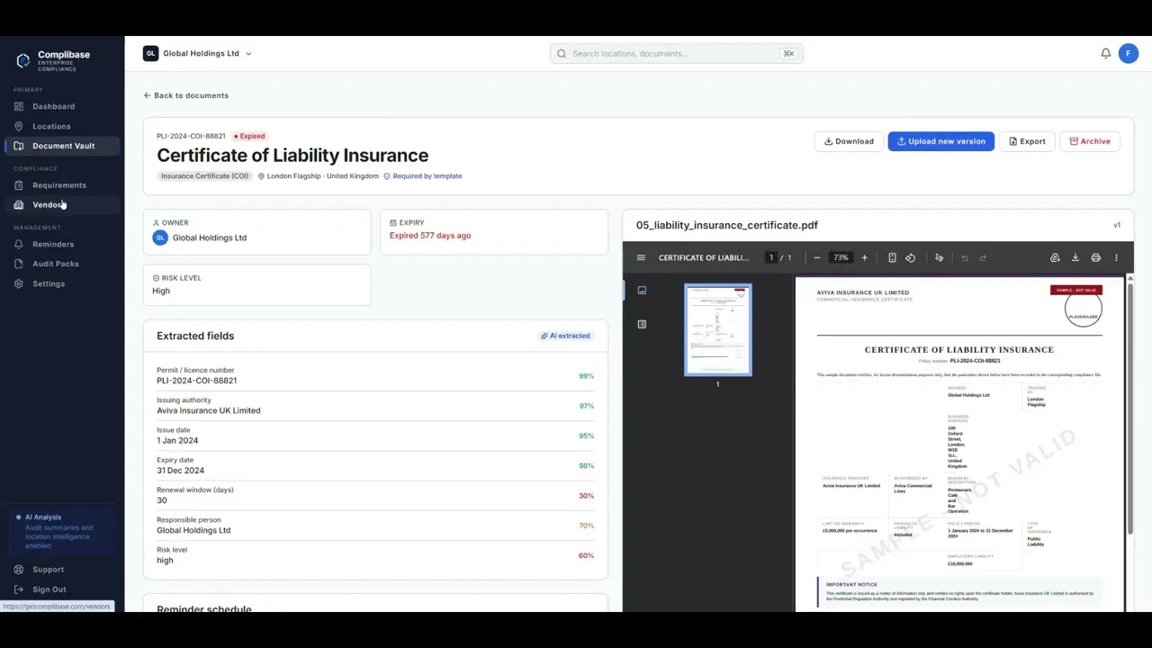Click the v1 version label
The height and width of the screenshot is (648, 1152).
(1117, 225)
